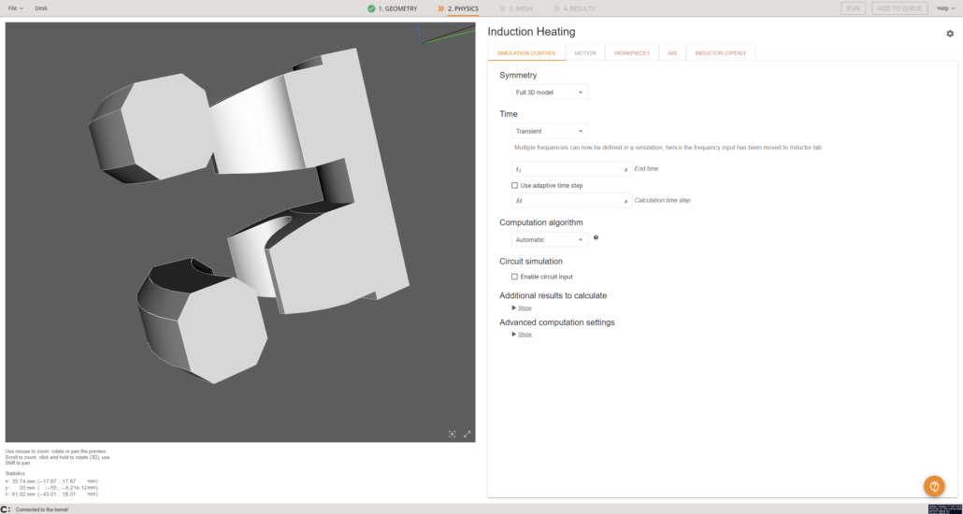Open the orange support chat button

[934, 486]
